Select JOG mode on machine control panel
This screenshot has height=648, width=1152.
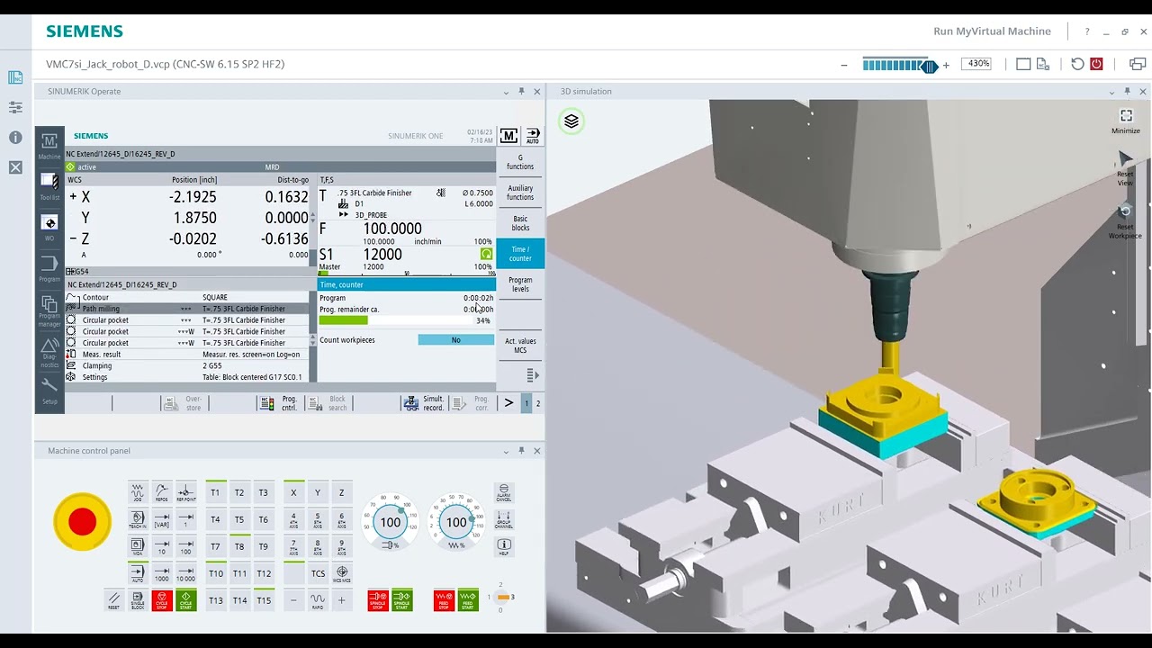click(x=138, y=492)
